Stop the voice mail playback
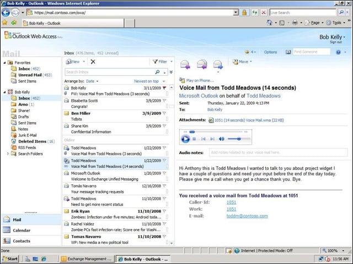 pyautogui.click(x=194, y=139)
